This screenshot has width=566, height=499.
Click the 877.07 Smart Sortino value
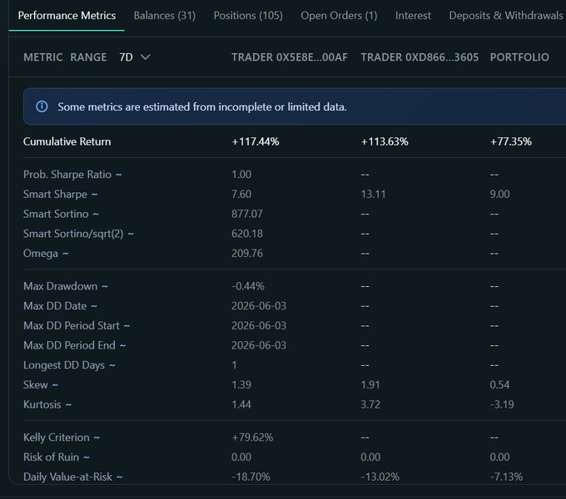click(x=247, y=215)
